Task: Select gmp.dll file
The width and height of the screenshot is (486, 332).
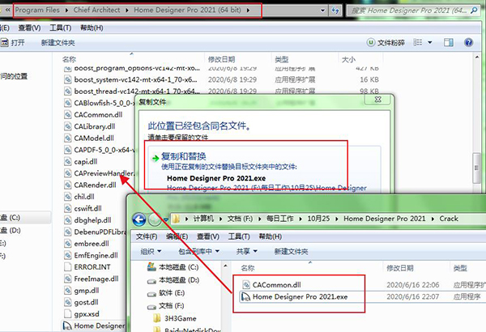Action: coord(87,291)
